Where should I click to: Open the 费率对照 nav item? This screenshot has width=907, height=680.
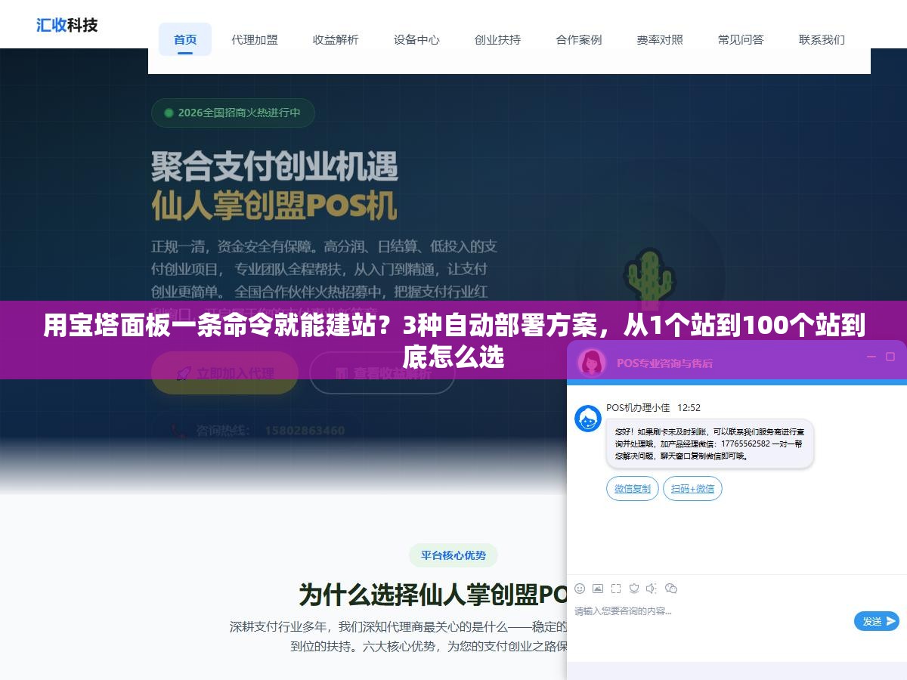pos(660,39)
